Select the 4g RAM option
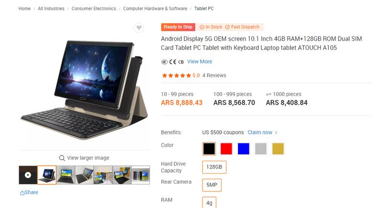Screen dimensions: 383x208 pyautogui.click(x=209, y=203)
